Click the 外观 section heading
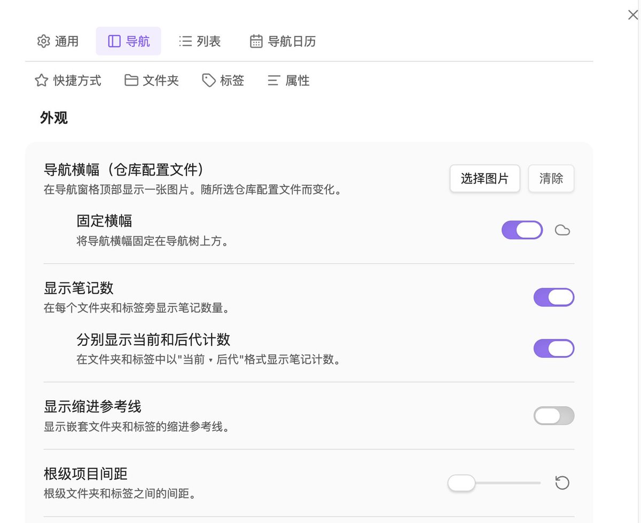This screenshot has height=523, width=641. [54, 118]
